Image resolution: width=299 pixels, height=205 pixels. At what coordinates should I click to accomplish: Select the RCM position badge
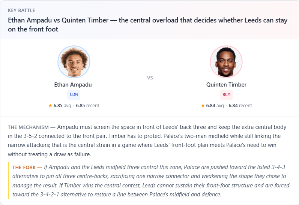(226, 95)
